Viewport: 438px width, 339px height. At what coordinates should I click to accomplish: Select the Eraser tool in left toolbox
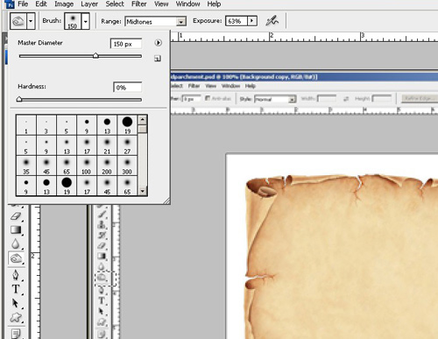click(x=16, y=216)
